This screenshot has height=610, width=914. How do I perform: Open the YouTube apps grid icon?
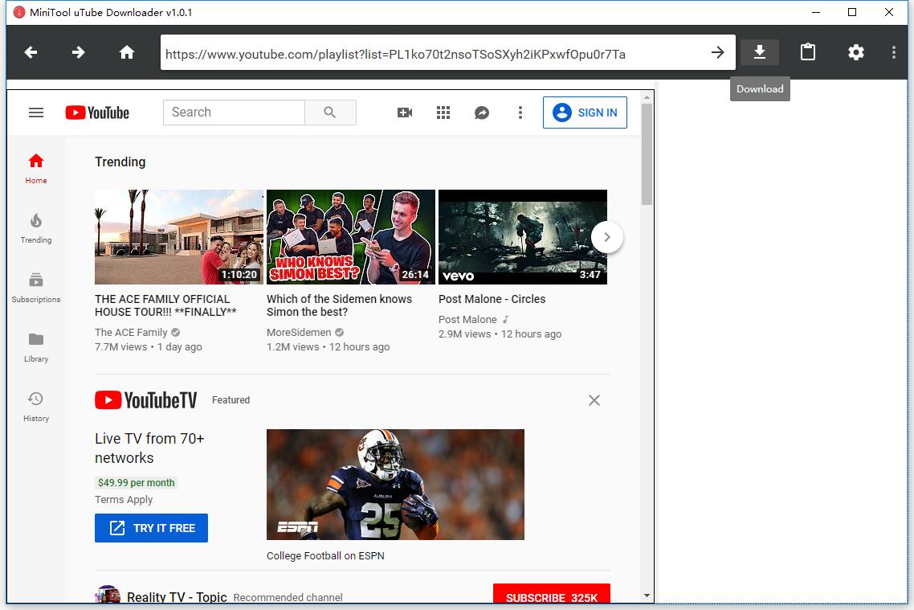point(443,113)
